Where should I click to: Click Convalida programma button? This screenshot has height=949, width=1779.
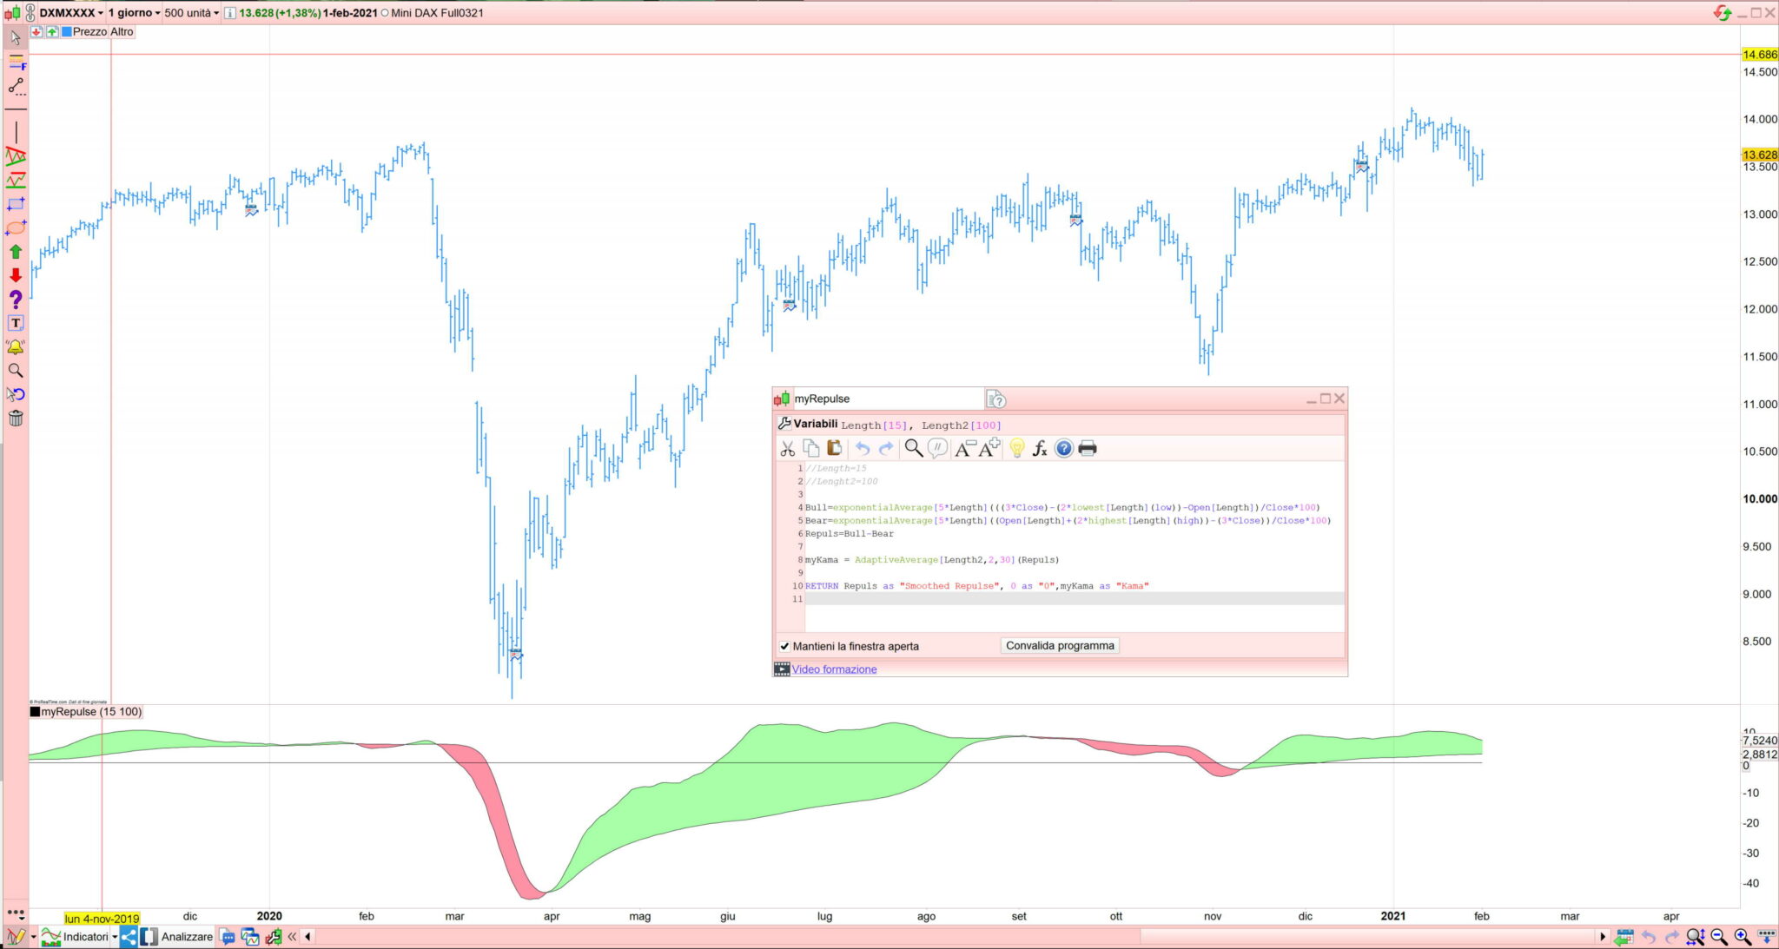[x=1059, y=645]
